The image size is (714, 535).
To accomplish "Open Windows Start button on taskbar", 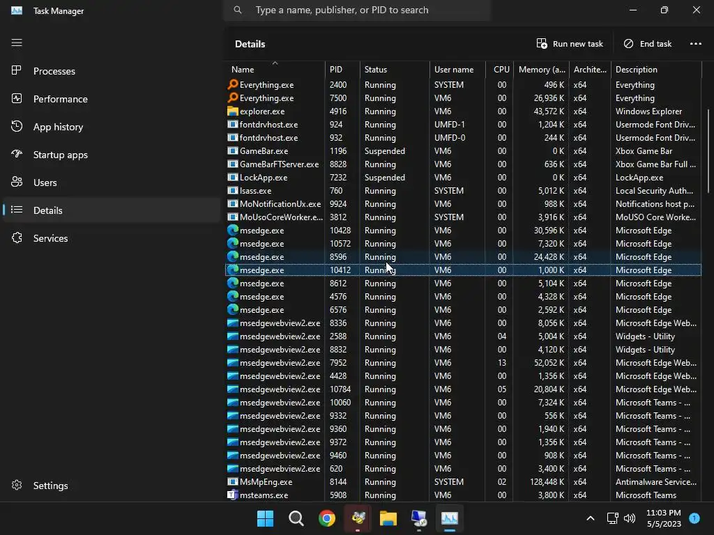I will [x=265, y=518].
